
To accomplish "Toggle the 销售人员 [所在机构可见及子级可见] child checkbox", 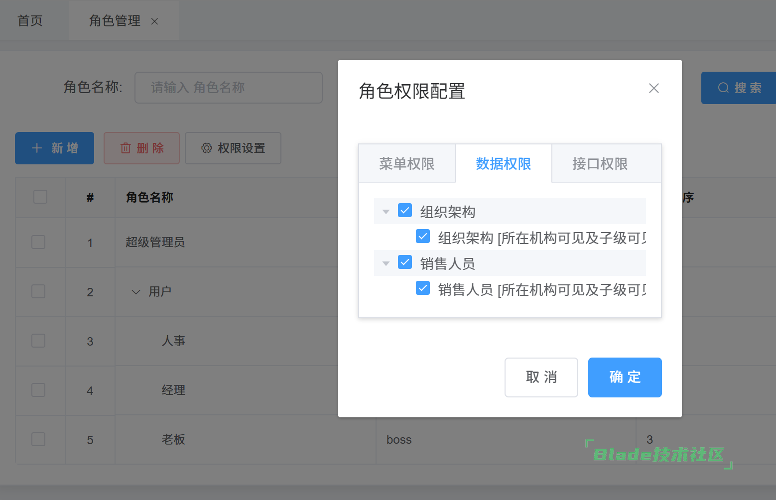I will 423,288.
